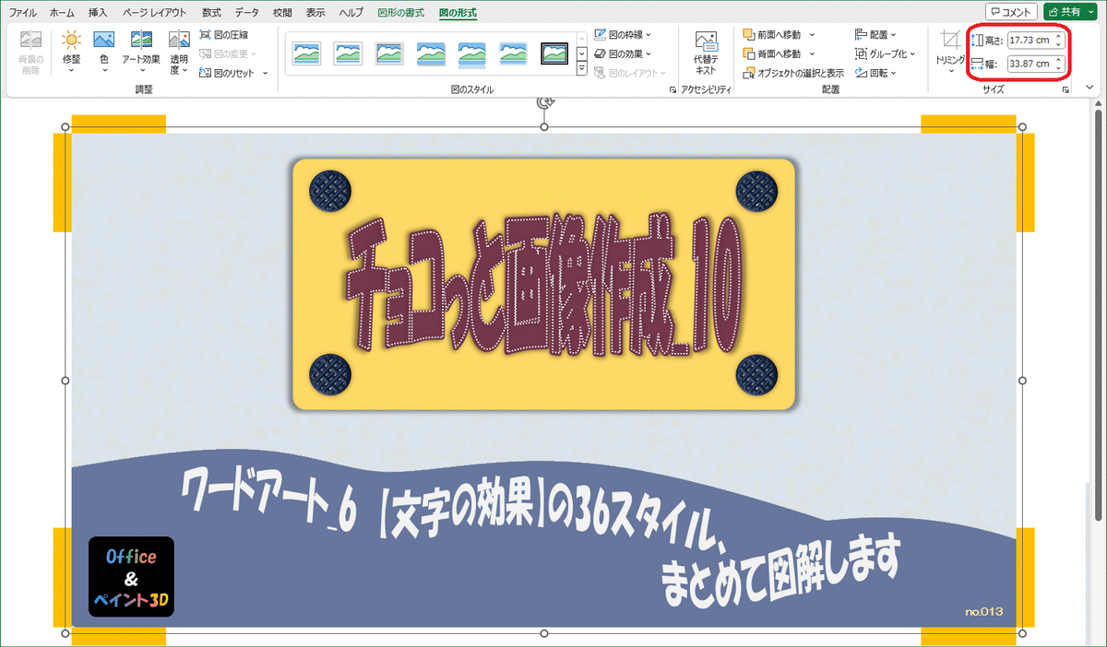Open 図の枠線 picture border menu
The image size is (1107, 647).
coord(625,34)
